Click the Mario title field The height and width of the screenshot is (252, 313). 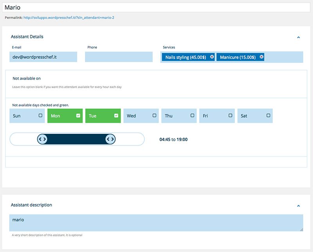click(156, 7)
